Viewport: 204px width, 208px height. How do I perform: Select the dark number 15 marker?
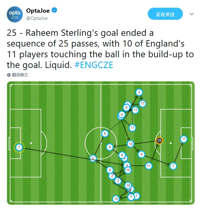click(159, 140)
